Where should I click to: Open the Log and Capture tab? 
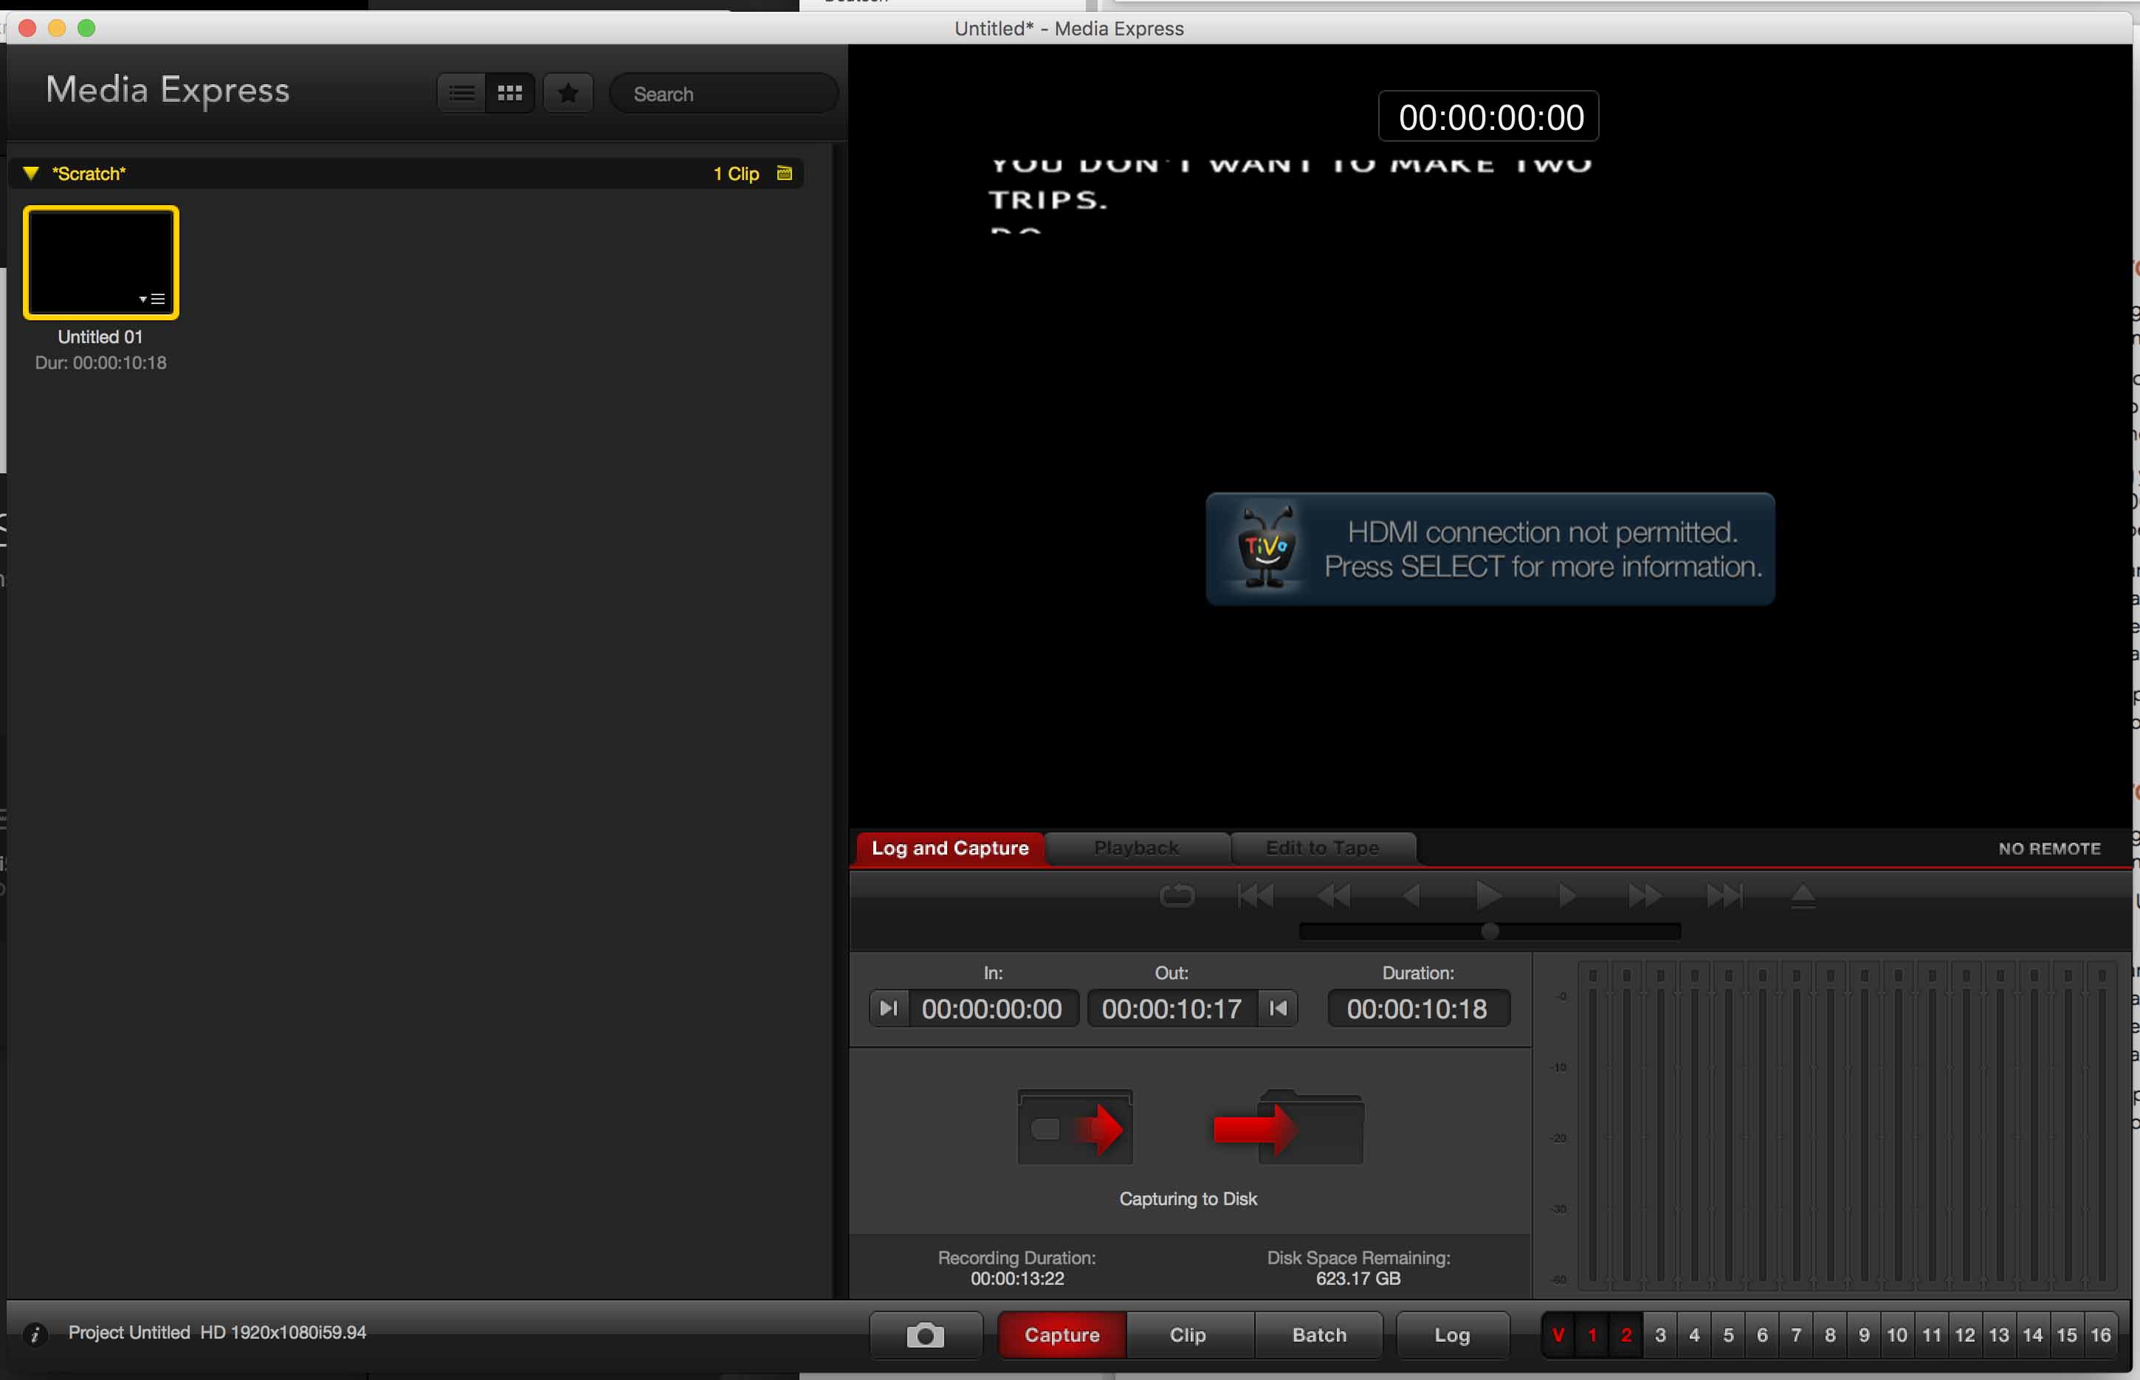pyautogui.click(x=950, y=848)
